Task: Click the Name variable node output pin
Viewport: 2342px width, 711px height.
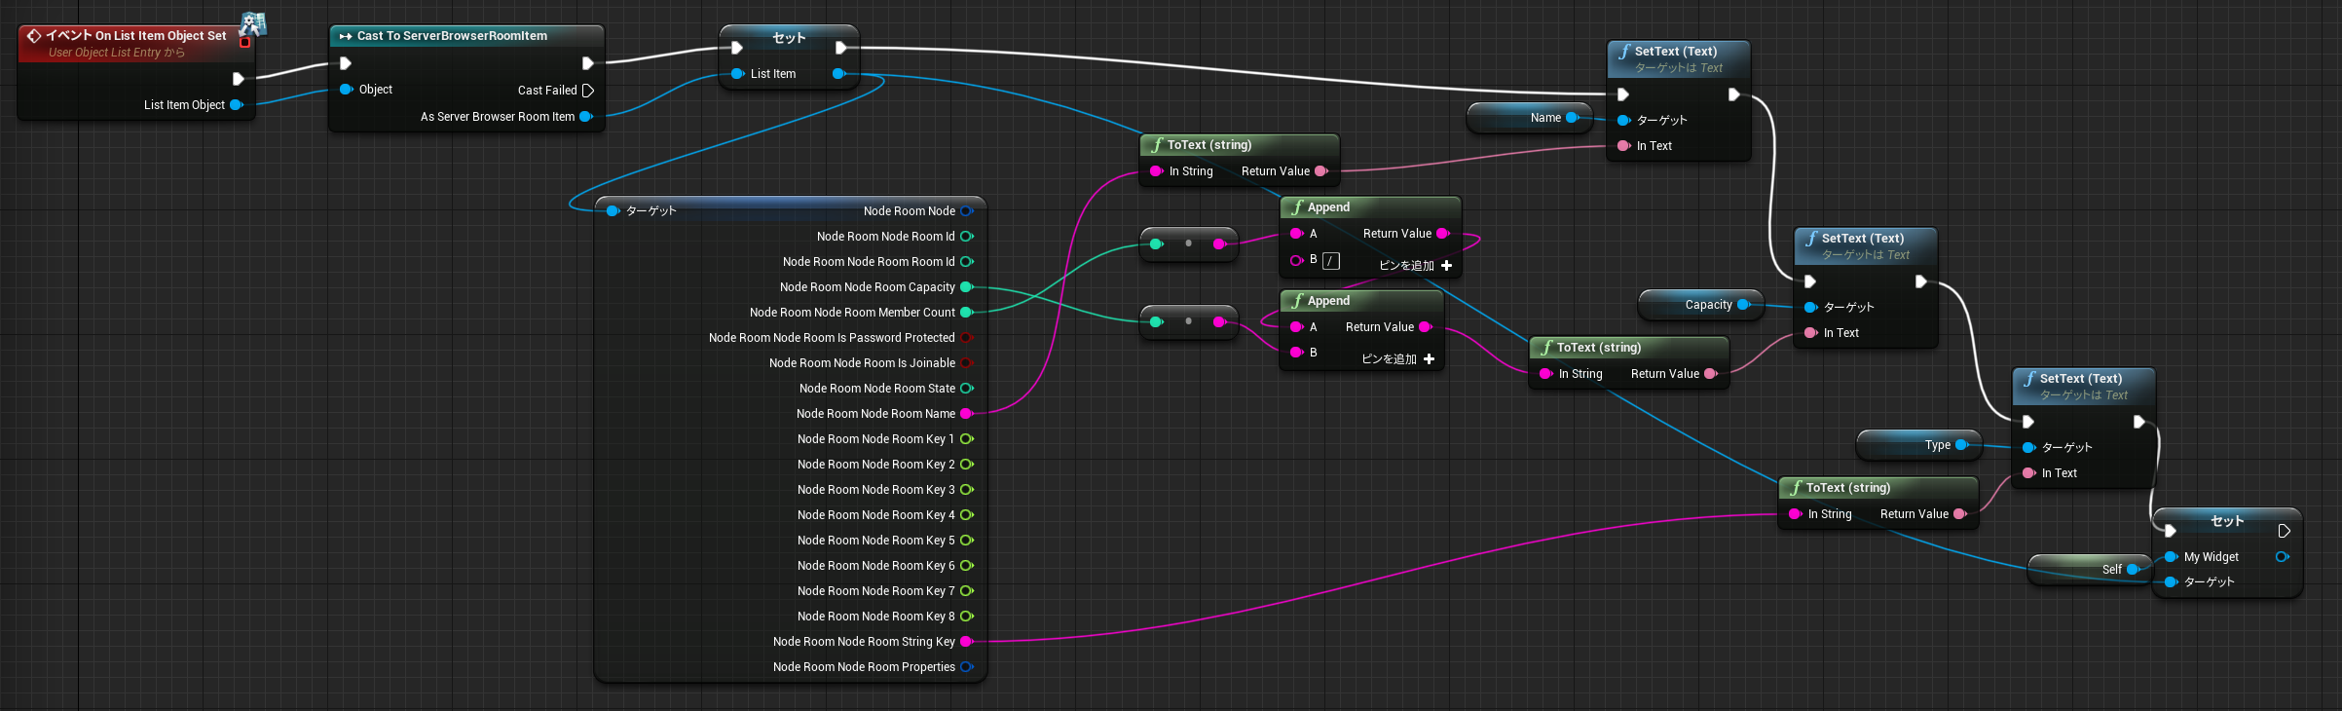Action: coord(1572,118)
